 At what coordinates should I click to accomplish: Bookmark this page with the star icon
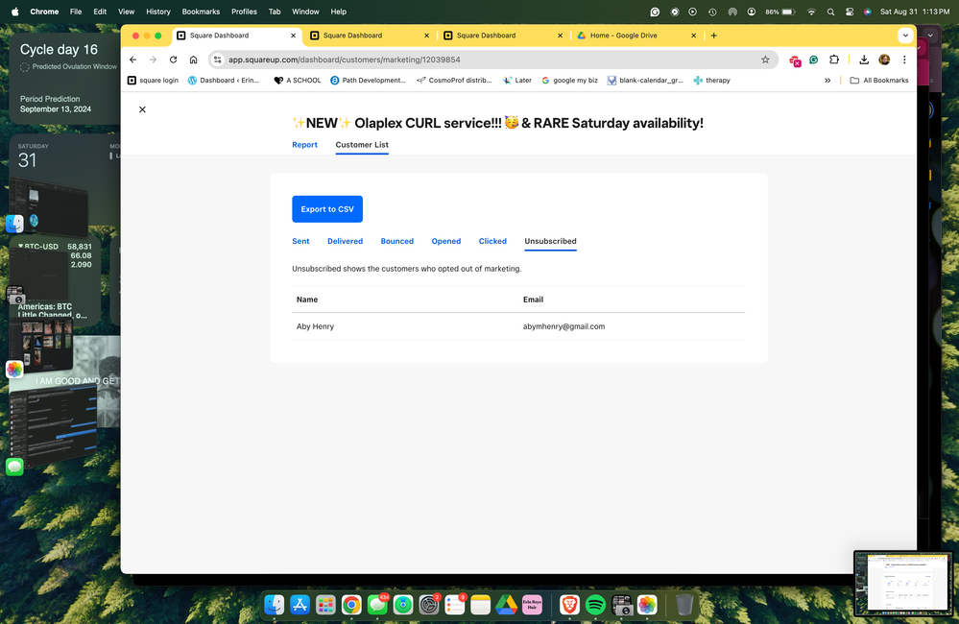pos(765,60)
